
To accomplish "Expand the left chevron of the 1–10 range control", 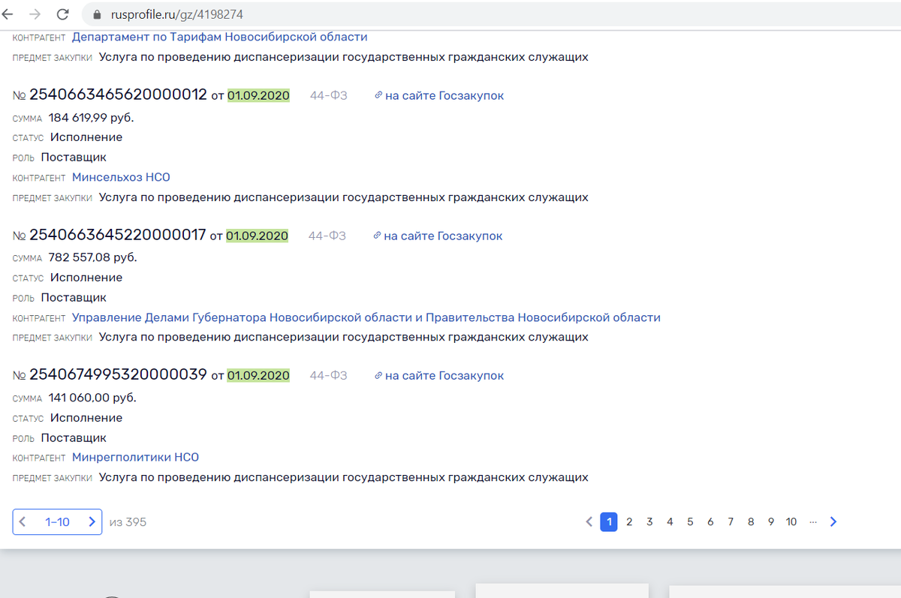I will click(x=23, y=521).
